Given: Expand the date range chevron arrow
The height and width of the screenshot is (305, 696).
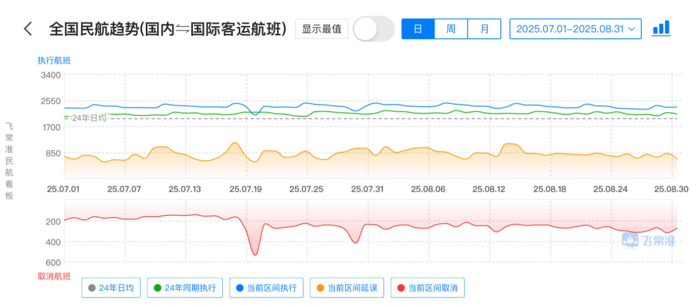Looking at the screenshot, I should point(632,29).
